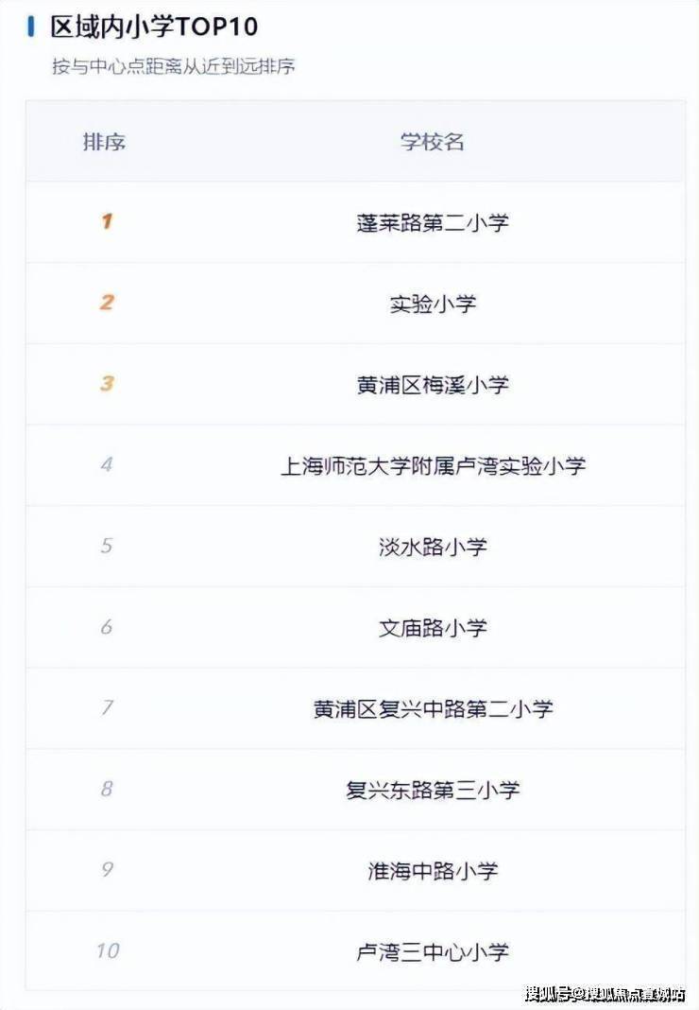Click the rank 1 number icon

click(x=106, y=222)
